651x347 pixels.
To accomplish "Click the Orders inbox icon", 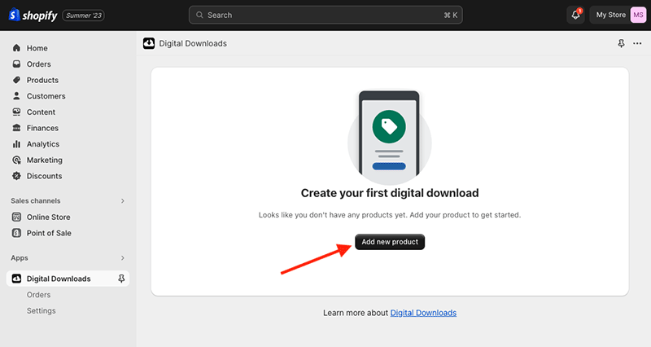I will (16, 64).
